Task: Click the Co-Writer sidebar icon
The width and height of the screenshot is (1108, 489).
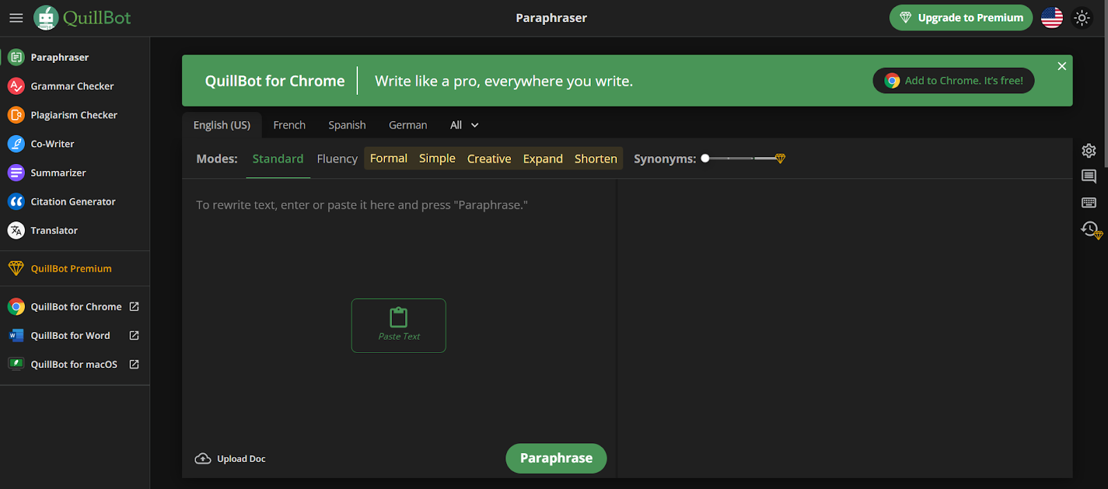Action: (16, 144)
